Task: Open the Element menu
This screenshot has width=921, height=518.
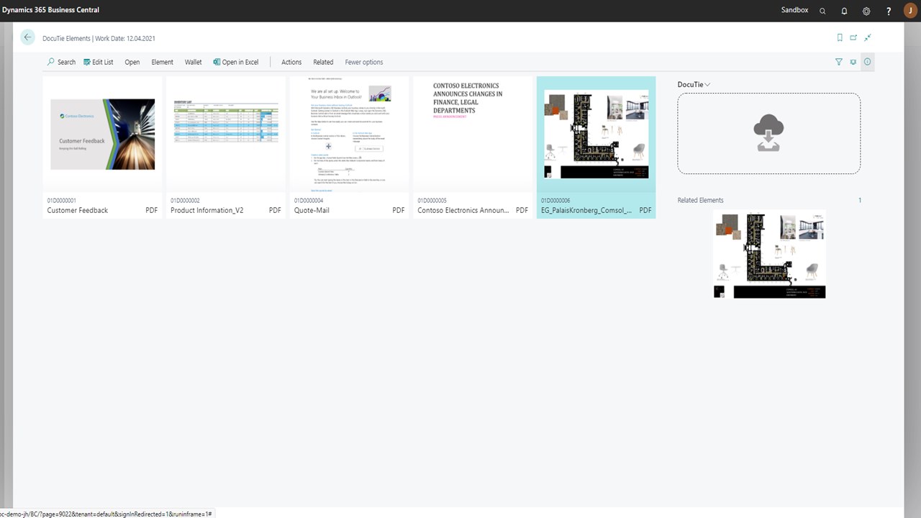Action: coord(162,62)
